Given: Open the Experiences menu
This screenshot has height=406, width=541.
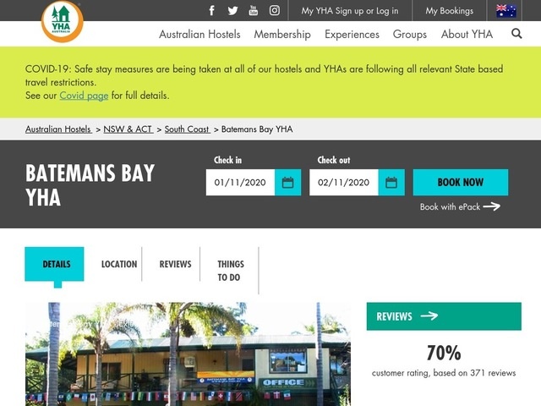Looking at the screenshot, I should tap(352, 34).
